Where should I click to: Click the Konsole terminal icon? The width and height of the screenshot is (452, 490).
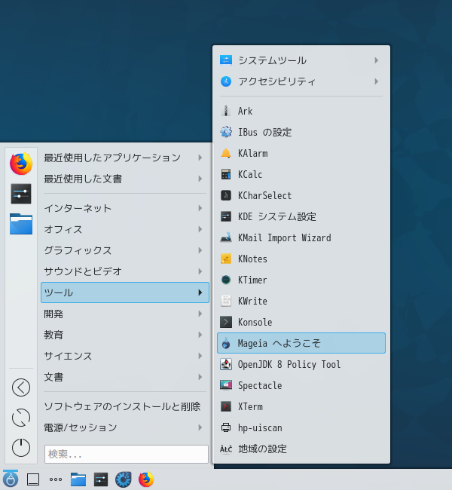226,322
